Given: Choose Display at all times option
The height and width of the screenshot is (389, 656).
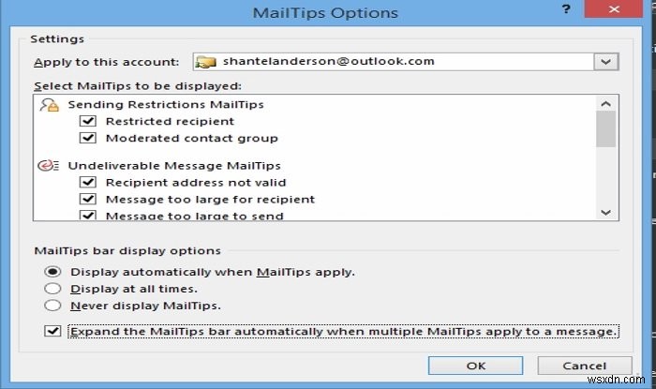Looking at the screenshot, I should [52, 289].
